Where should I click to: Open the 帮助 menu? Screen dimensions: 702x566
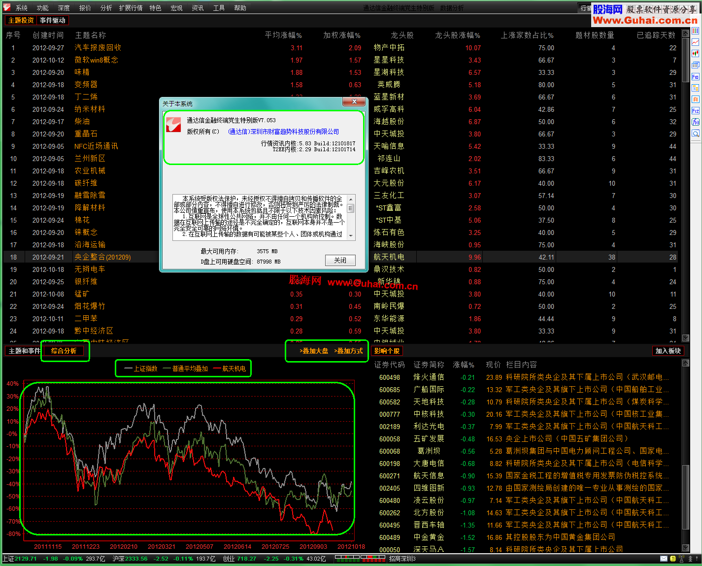[x=240, y=8]
